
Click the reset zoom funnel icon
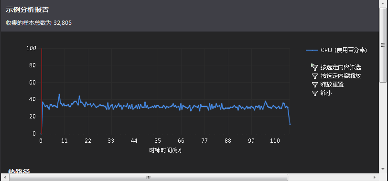click(314, 85)
